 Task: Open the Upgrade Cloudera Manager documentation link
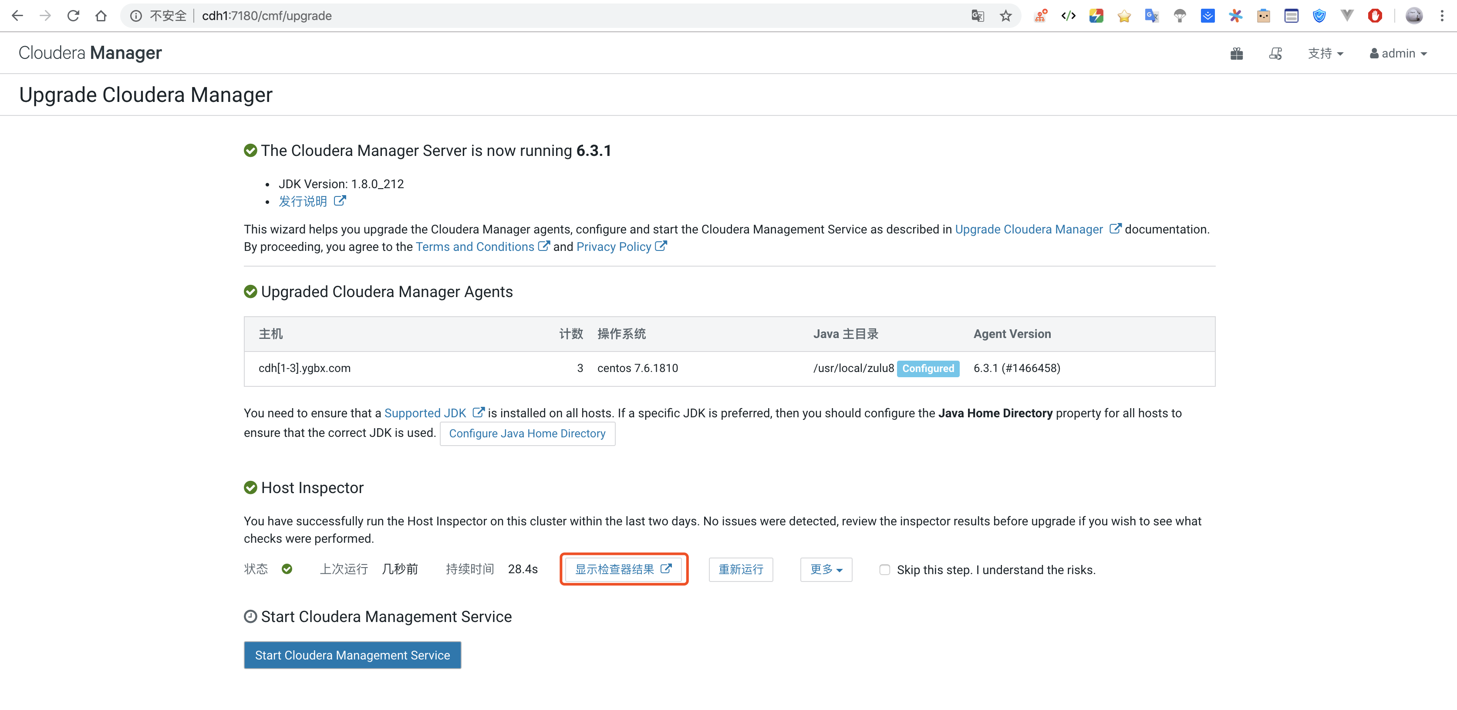[x=1038, y=229]
